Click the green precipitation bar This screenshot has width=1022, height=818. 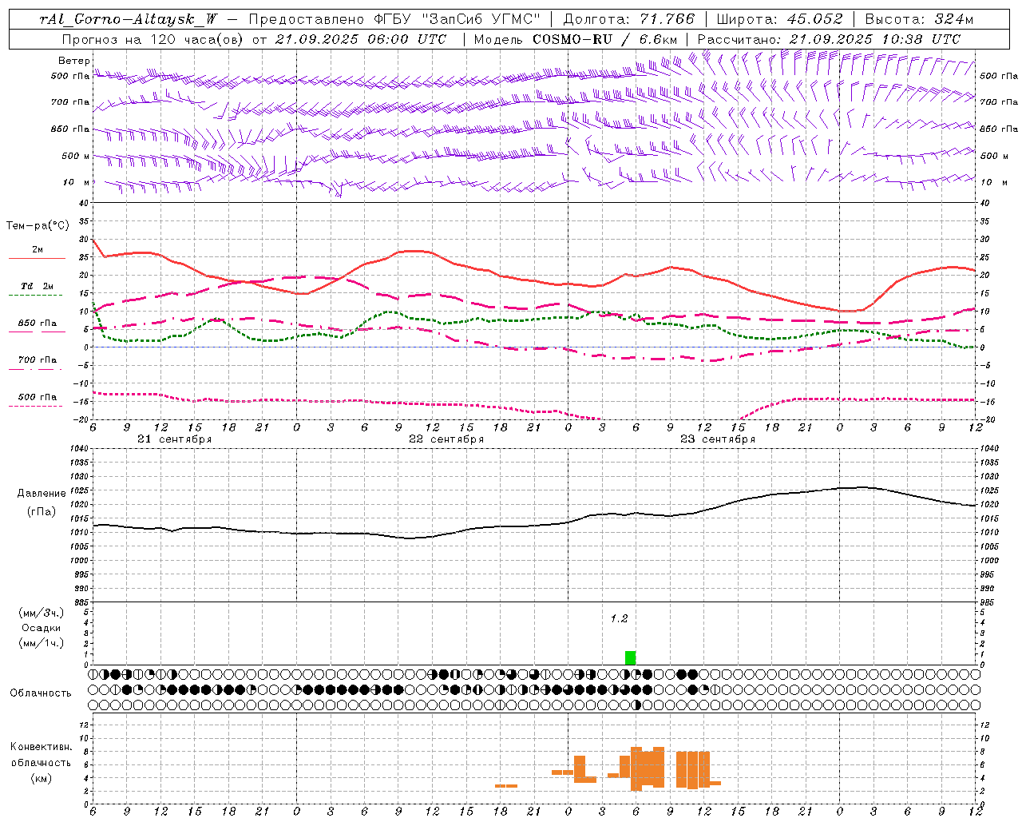[630, 657]
